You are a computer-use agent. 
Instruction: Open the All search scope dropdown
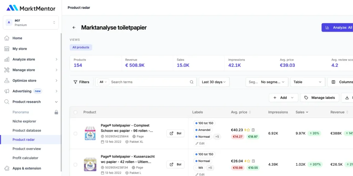pos(103,82)
